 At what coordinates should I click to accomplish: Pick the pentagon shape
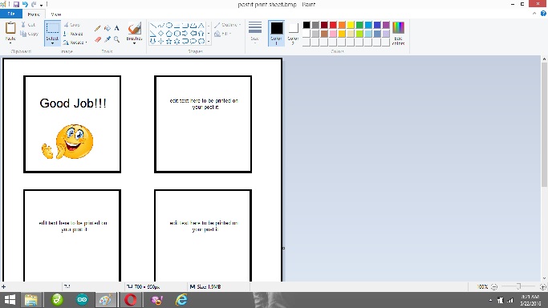[x=169, y=33]
